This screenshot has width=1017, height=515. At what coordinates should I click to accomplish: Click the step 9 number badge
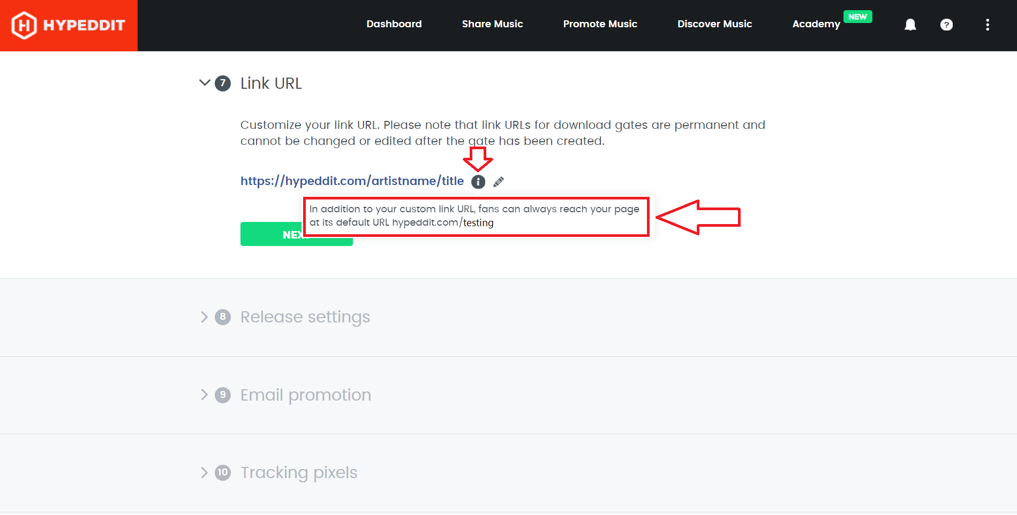point(223,395)
